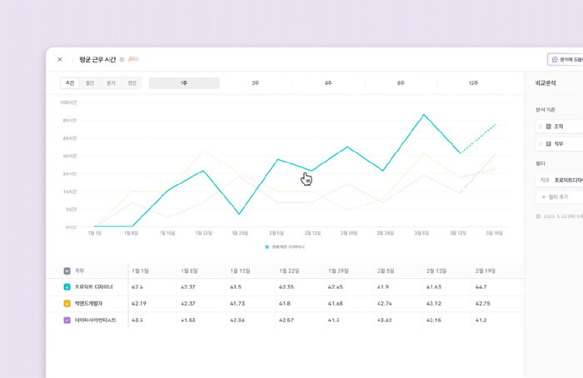This screenshot has width=583, height=378.
Task: Click the 직무 column header
Action: pos(80,271)
